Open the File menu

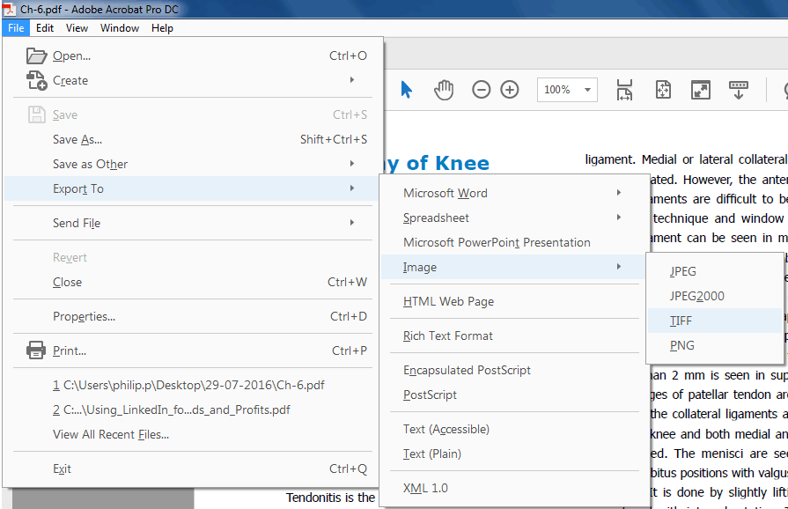click(16, 28)
